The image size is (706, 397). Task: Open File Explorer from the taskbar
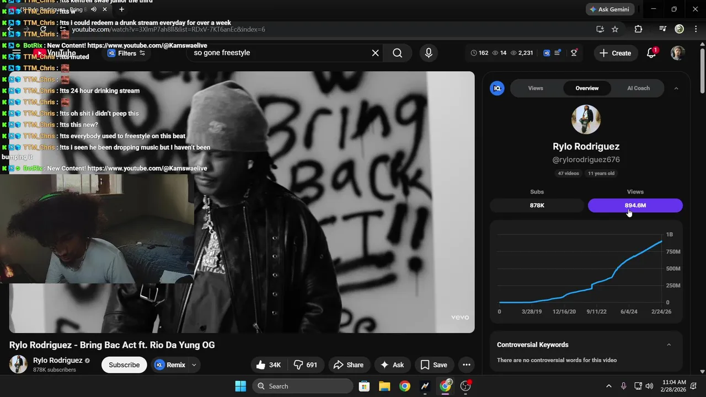[x=384, y=386]
